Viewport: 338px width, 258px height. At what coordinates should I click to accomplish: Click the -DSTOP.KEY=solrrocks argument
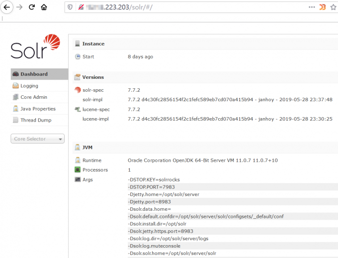point(154,180)
